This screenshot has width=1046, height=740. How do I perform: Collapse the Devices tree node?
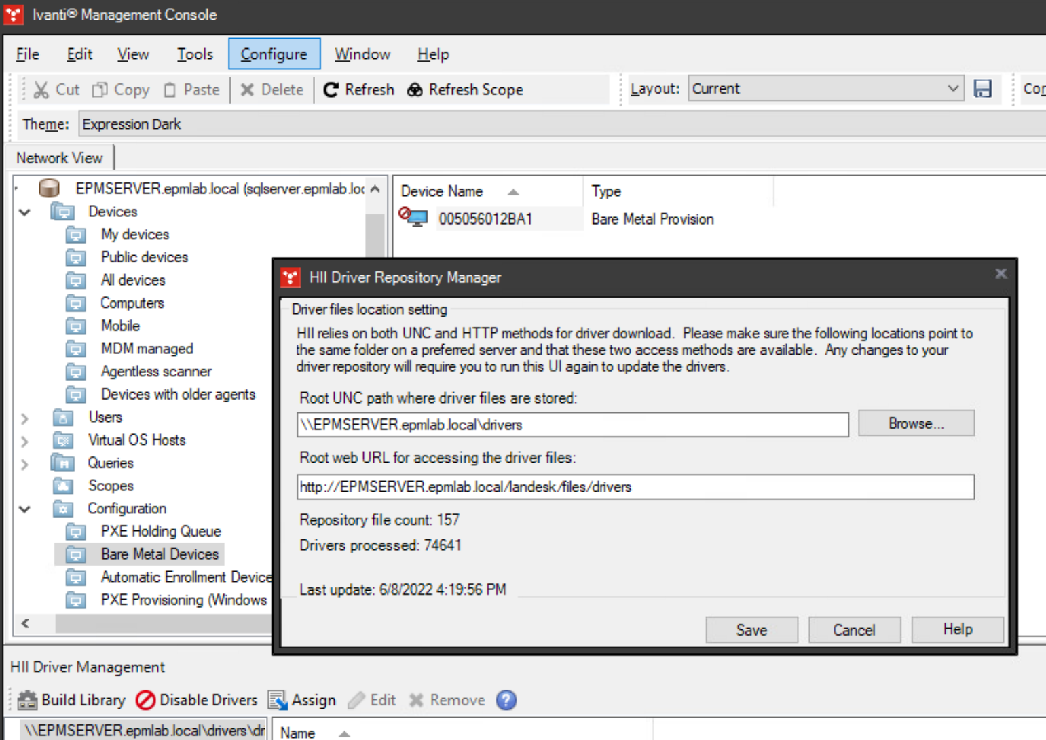[24, 212]
